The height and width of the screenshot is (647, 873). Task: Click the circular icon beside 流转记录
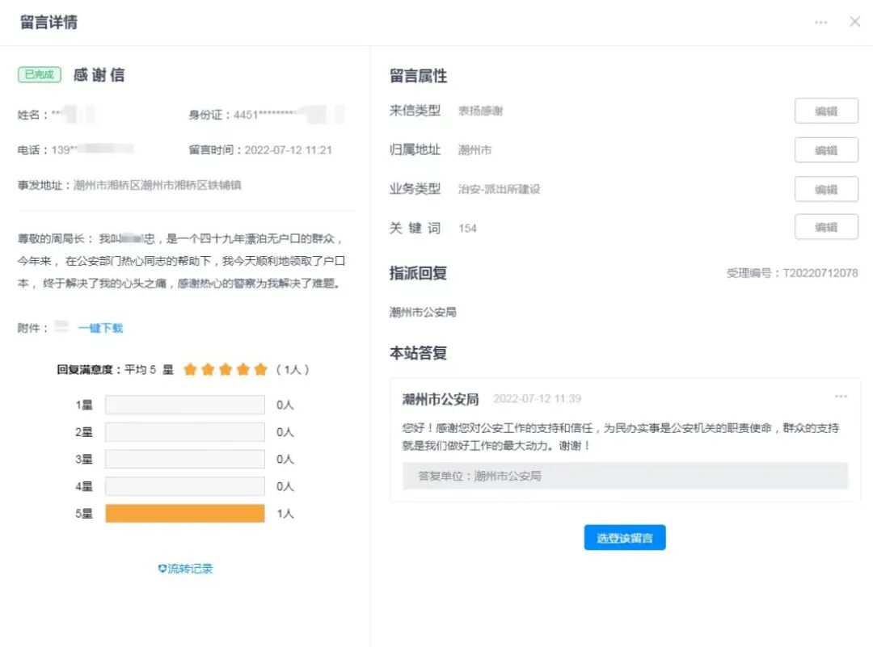click(161, 568)
